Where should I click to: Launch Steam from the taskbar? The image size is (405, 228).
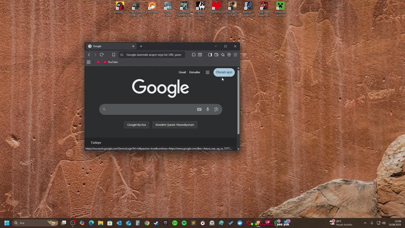(156, 223)
